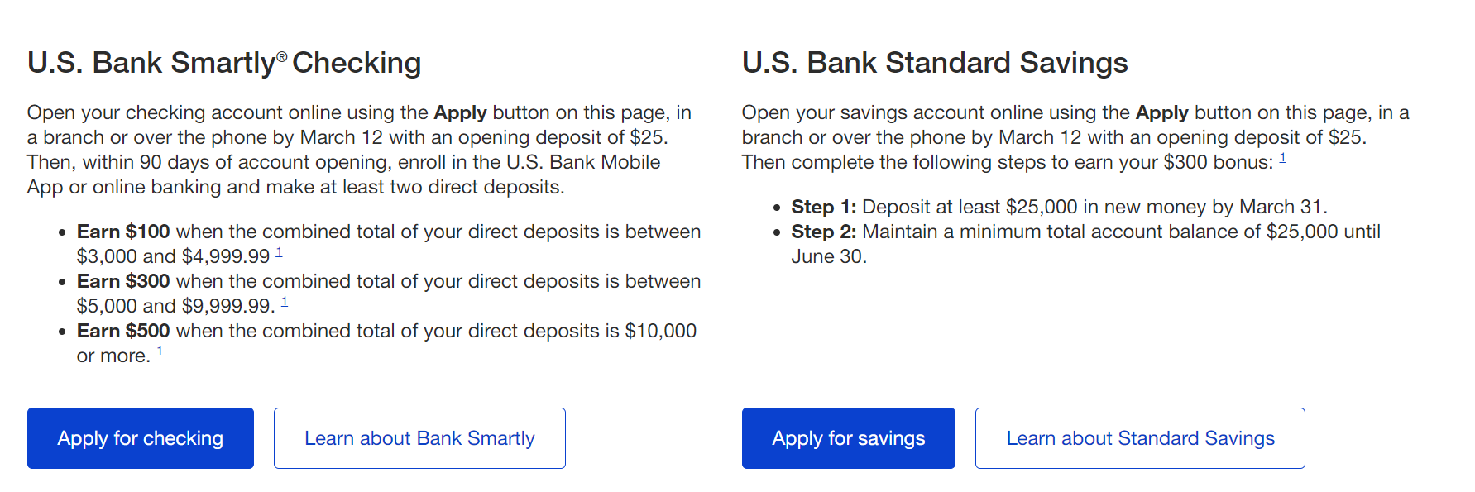
Task: Click bold Apply word in savings paragraph
Action: 1162,113
